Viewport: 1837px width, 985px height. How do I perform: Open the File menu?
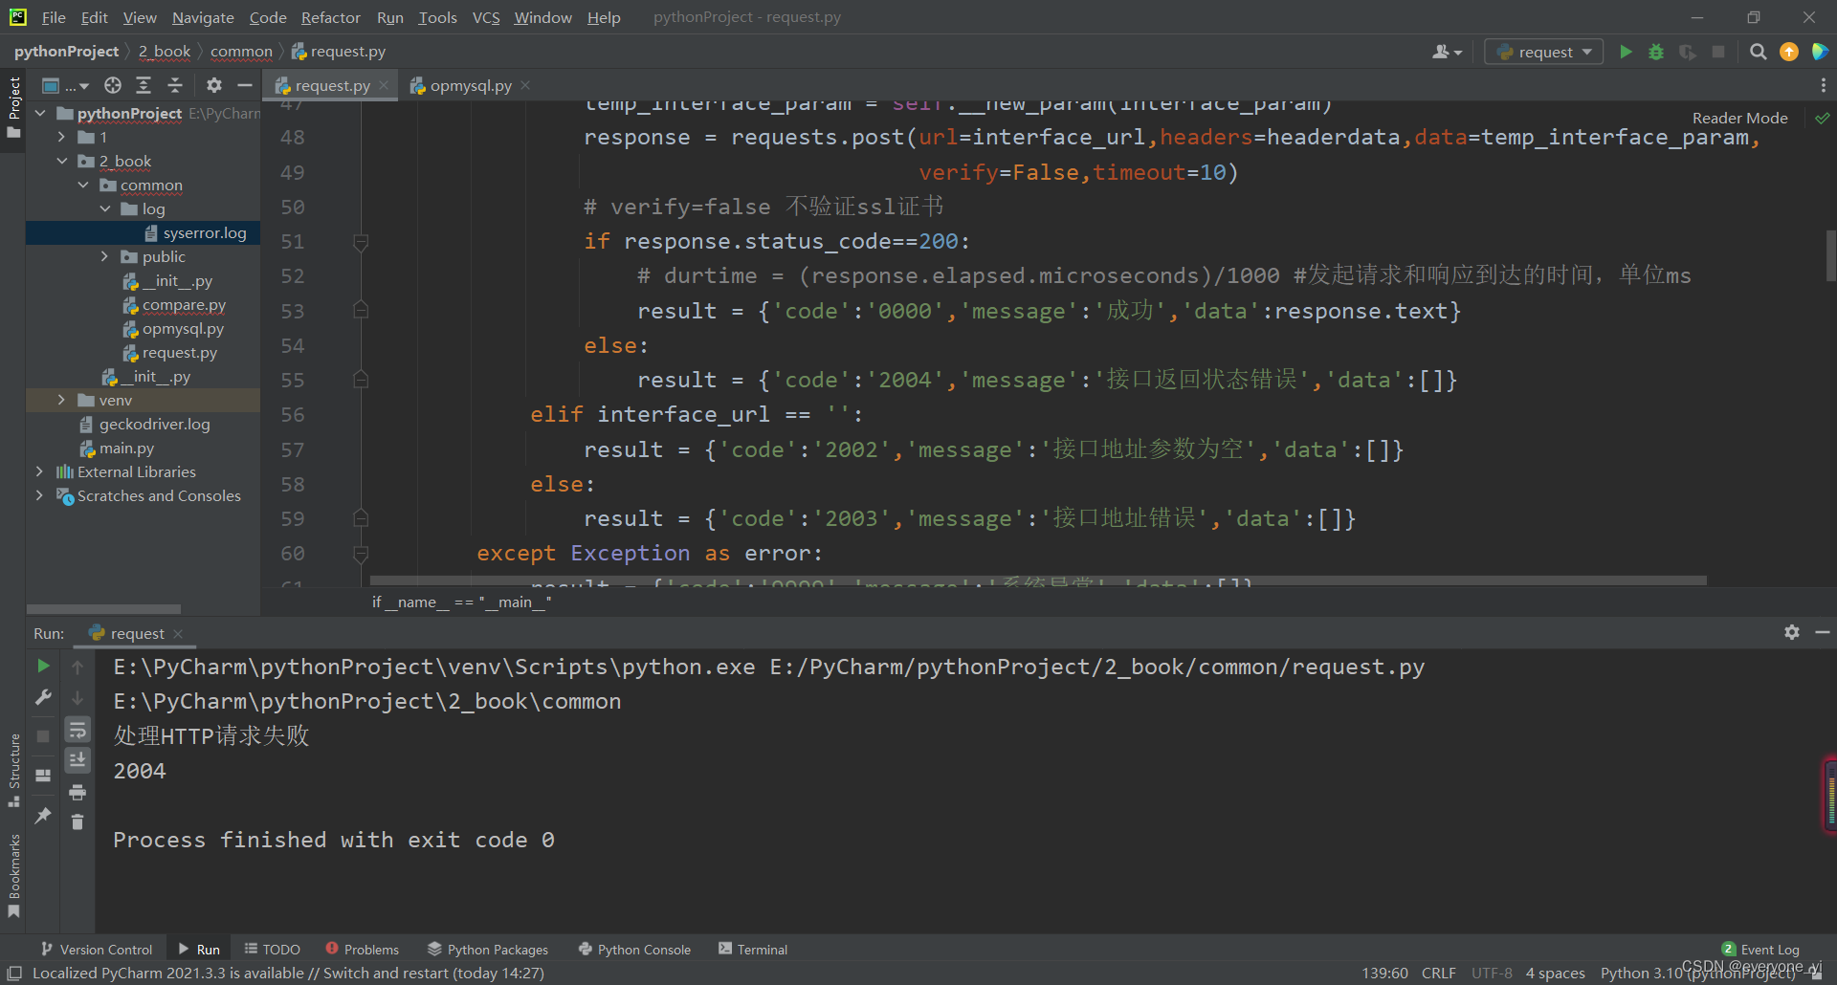click(x=54, y=17)
